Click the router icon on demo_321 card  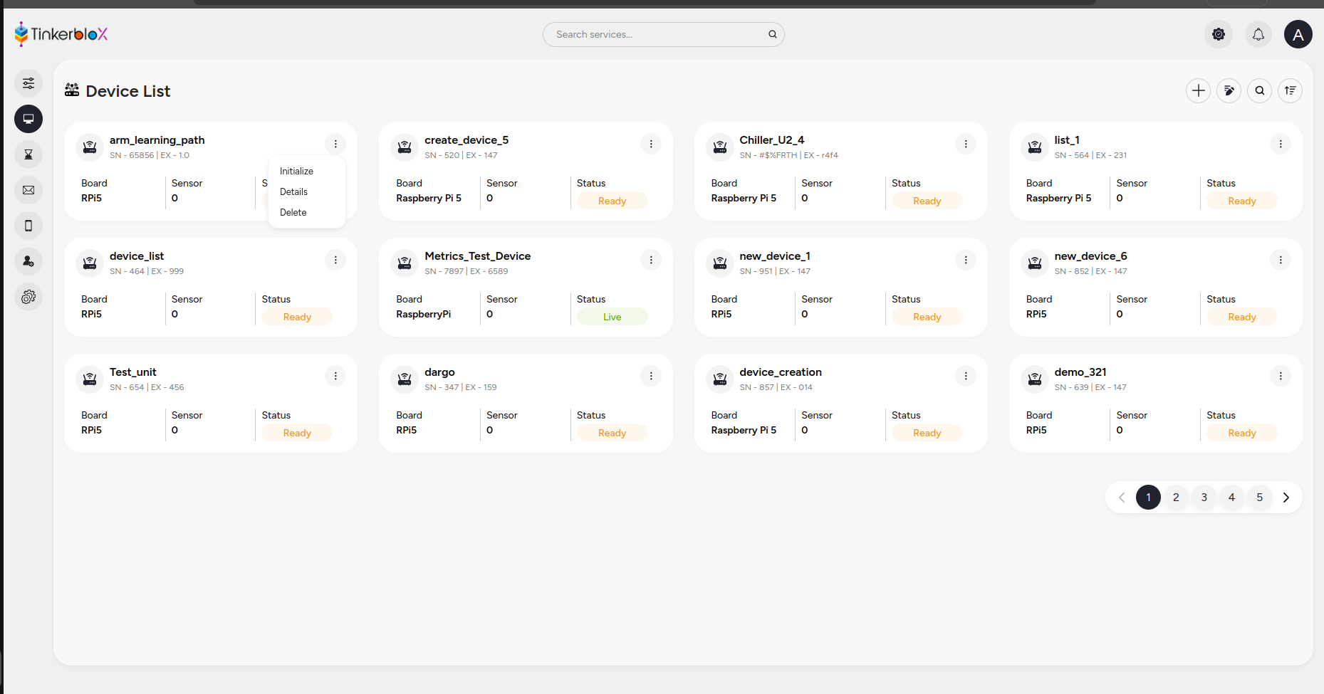point(1035,379)
